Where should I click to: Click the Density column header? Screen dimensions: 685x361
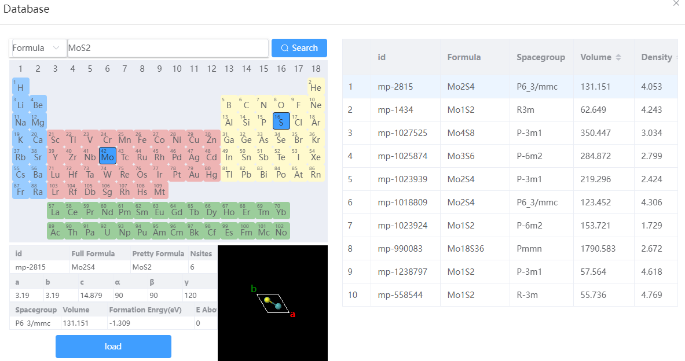click(656, 57)
